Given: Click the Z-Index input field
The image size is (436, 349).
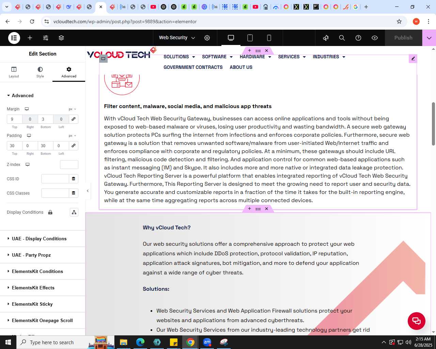Looking at the screenshot, I should tap(69, 165).
